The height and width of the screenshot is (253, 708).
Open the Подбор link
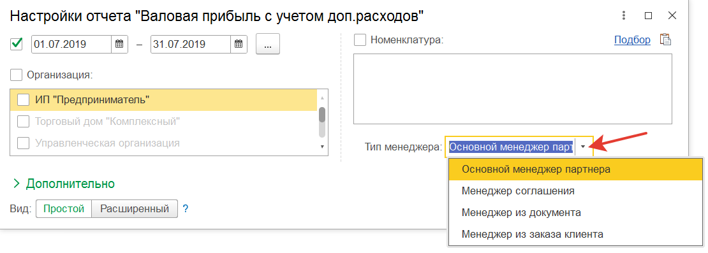point(632,40)
